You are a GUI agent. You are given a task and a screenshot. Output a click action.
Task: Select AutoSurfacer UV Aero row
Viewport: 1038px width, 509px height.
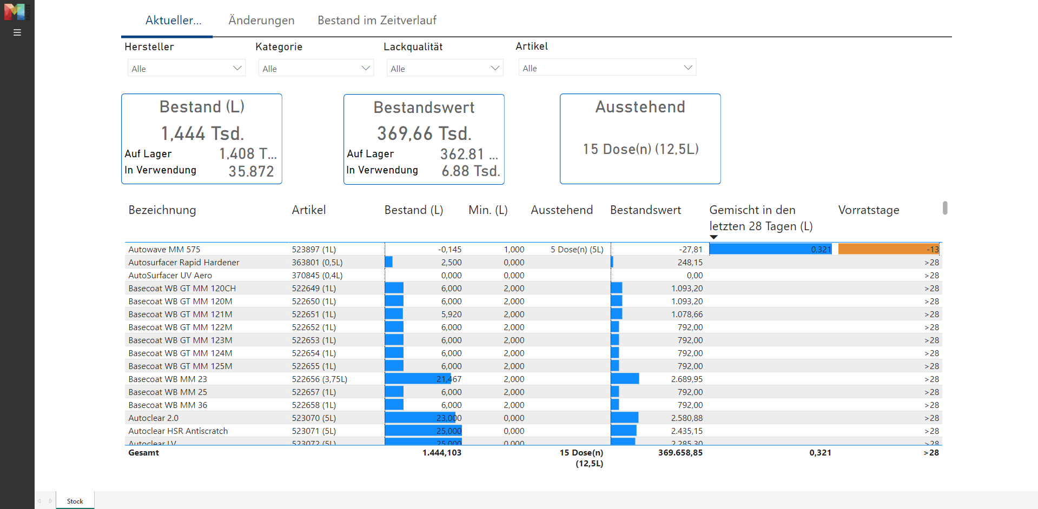click(x=533, y=275)
